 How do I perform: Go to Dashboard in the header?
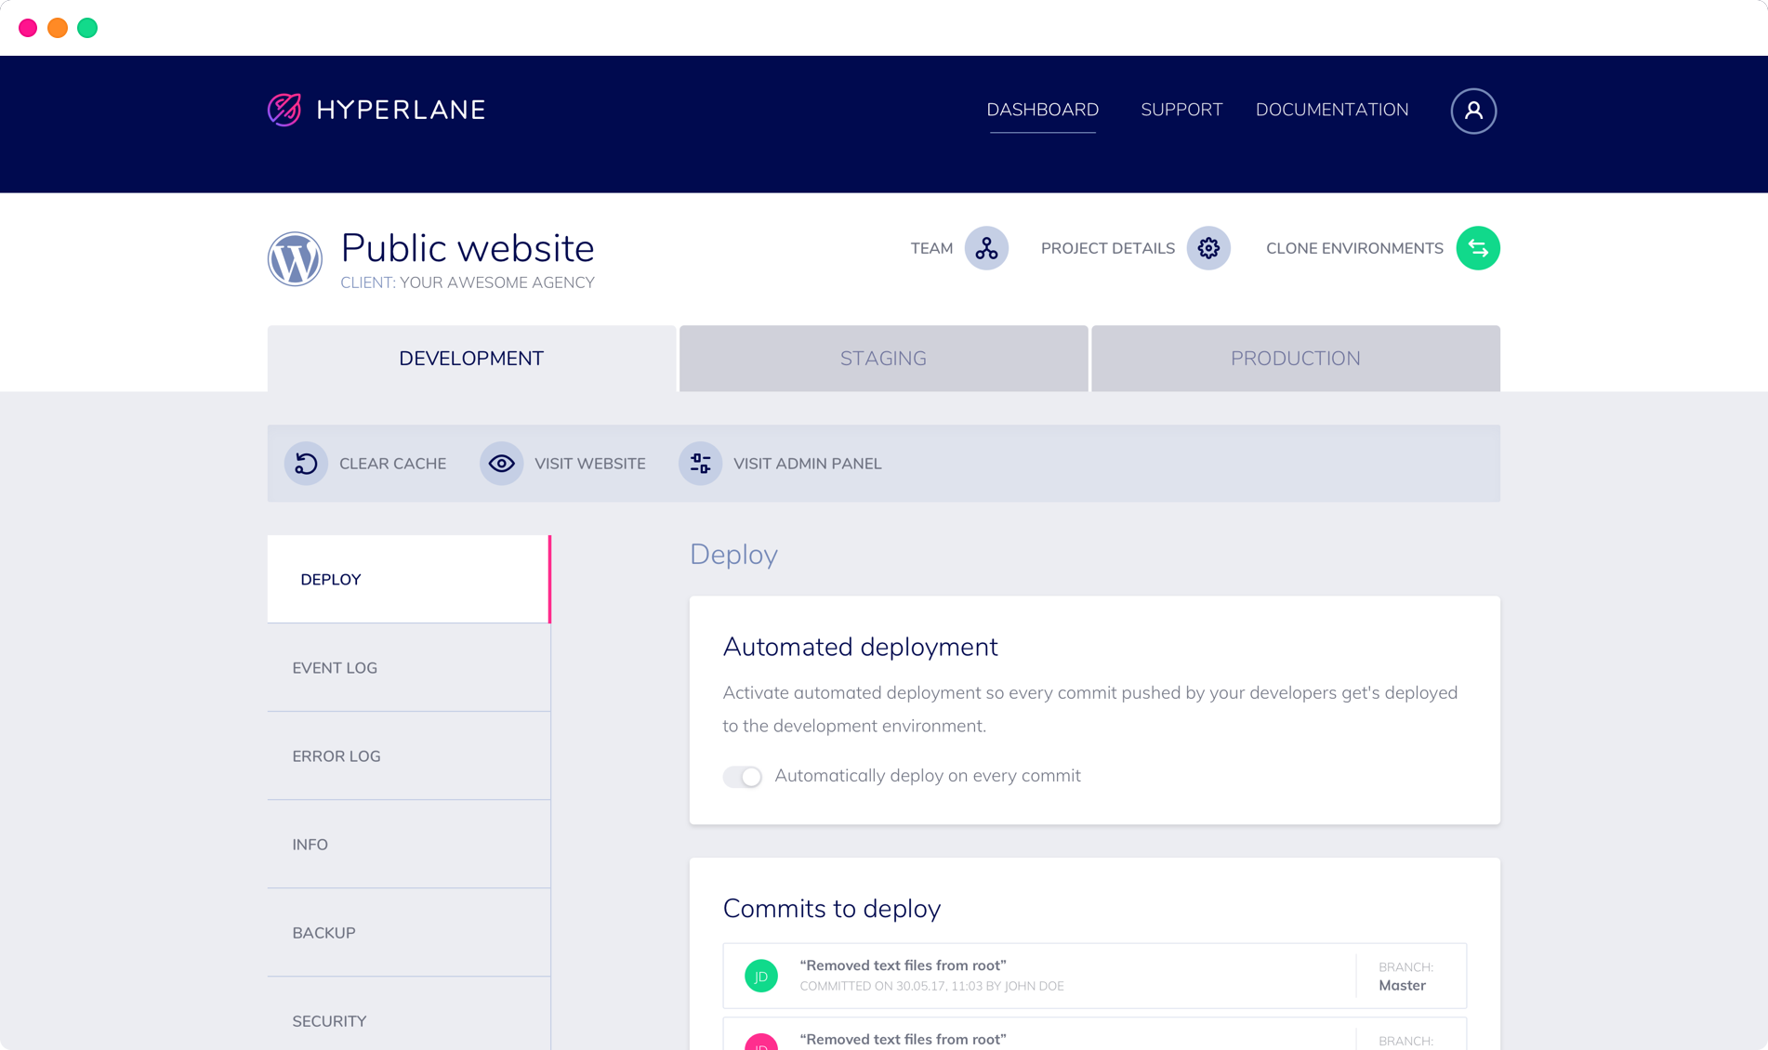click(x=1042, y=110)
